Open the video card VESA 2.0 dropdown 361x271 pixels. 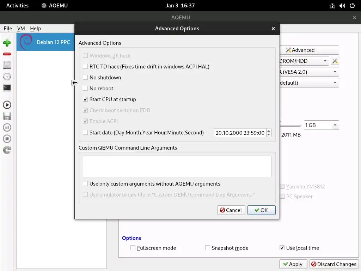pos(309,72)
